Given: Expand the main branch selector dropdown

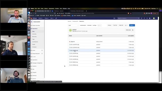Looking at the screenshot, I should pyautogui.click(x=73, y=25).
